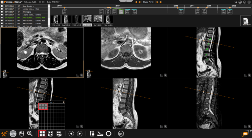Jump to the next study arrow
The image size is (252, 138).
(x=157, y=2)
